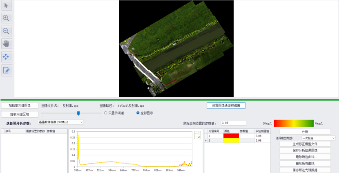
Task: Click the 加载高光谱图像 button
Action: tap(20, 106)
